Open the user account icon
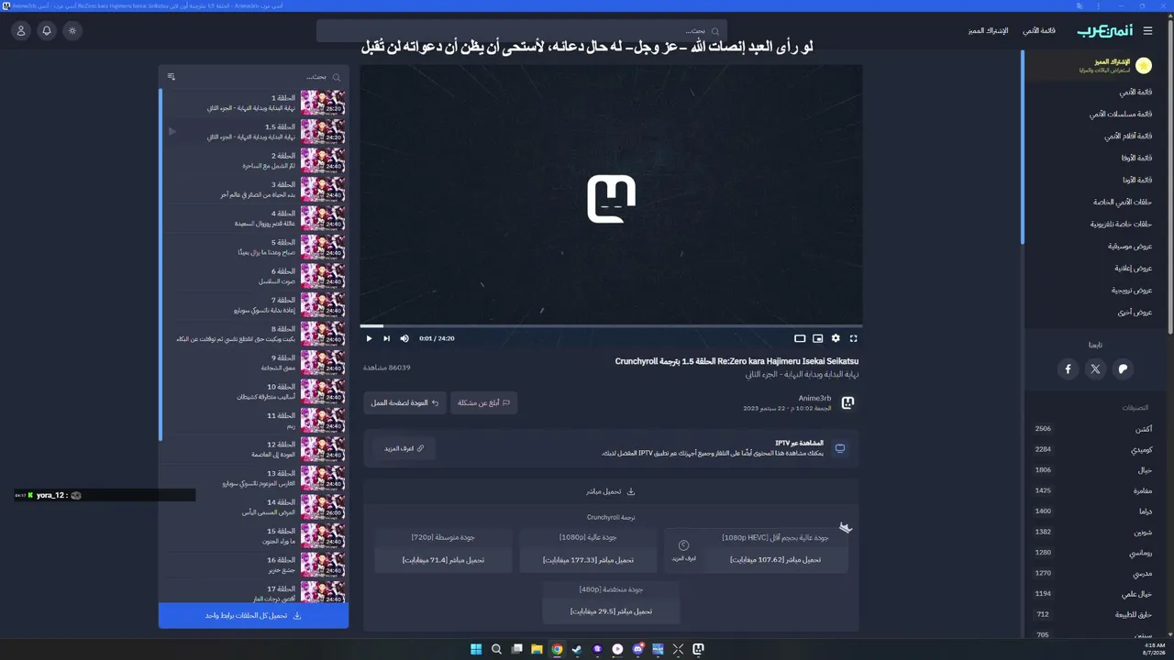1174x660 pixels. pos(21,30)
